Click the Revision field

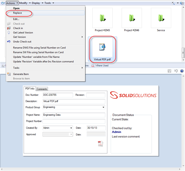(x=96, y=95)
